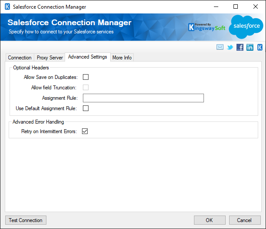Click the Allow Save on Duplicates label
Screen dimensions: 266x229
coord(51,77)
